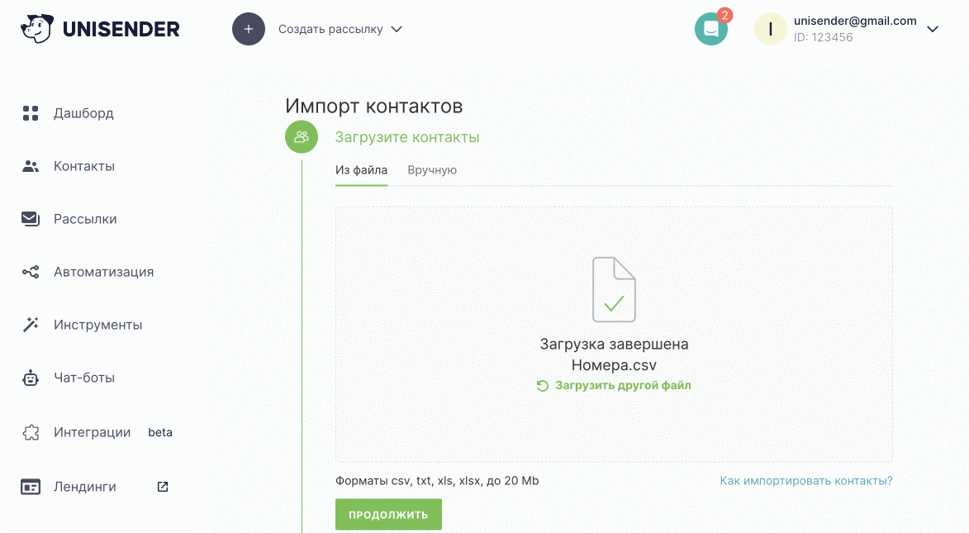969x533 pixels.
Task: Click the Контакты people icon
Action: 31,166
